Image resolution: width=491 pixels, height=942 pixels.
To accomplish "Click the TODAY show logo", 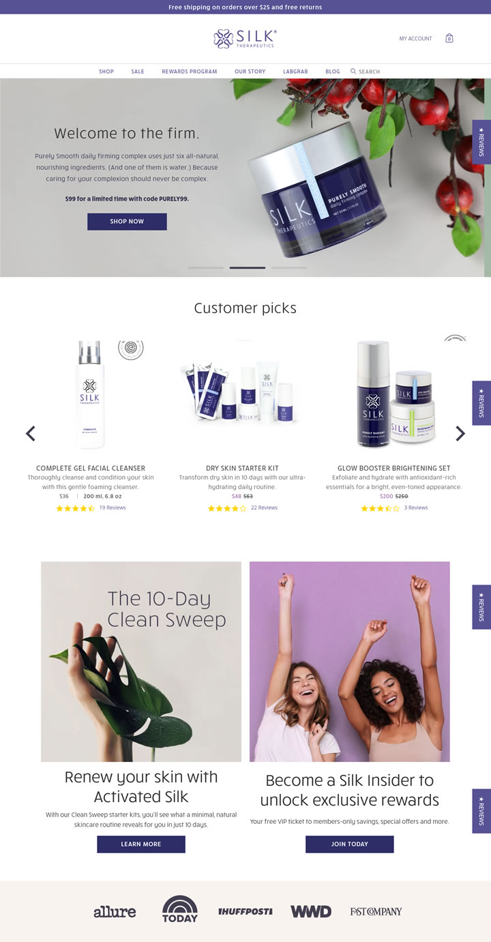I will point(180,909).
